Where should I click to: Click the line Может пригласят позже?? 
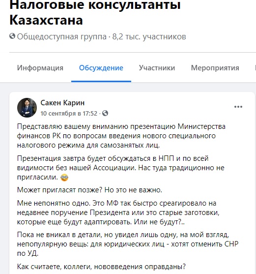click(89, 190)
